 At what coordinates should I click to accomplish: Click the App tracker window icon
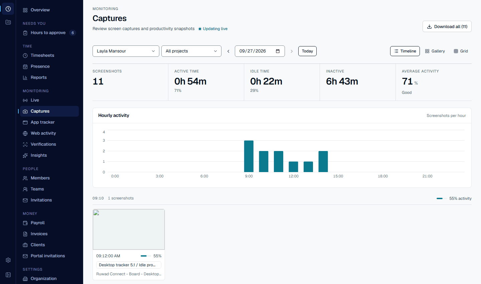[x=25, y=122]
